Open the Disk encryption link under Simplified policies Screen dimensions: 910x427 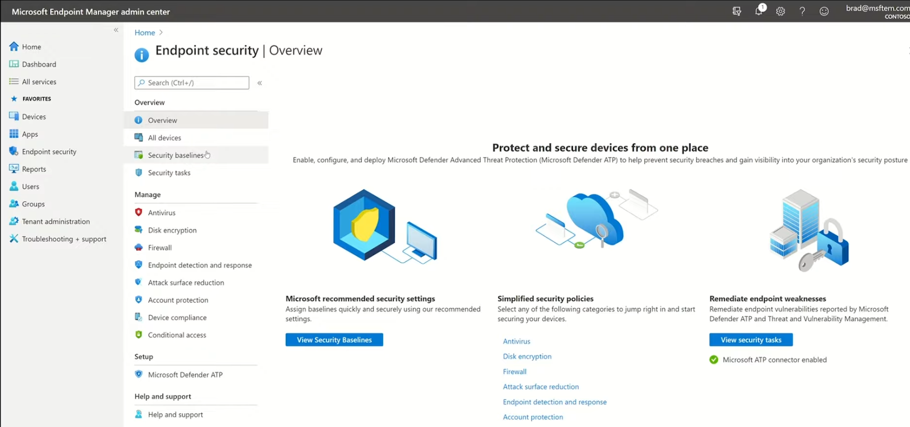527,356
